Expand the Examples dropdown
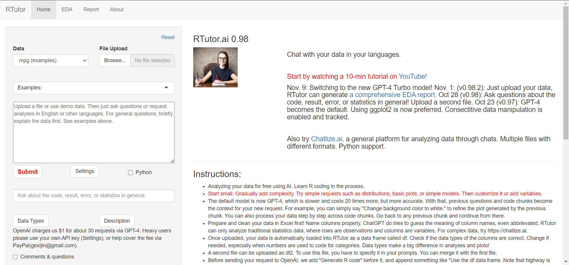569x265 pixels. [x=94, y=88]
